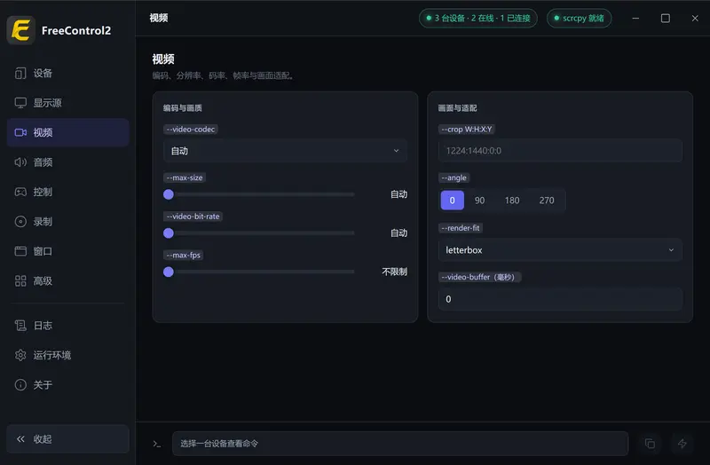This screenshot has height=465, width=710.
Task: Click the 日志 log scroll icon
Action: pos(20,325)
